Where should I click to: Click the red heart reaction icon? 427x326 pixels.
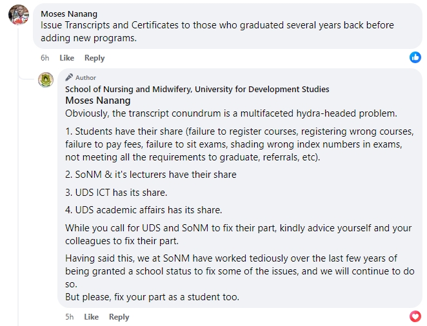pos(415,316)
